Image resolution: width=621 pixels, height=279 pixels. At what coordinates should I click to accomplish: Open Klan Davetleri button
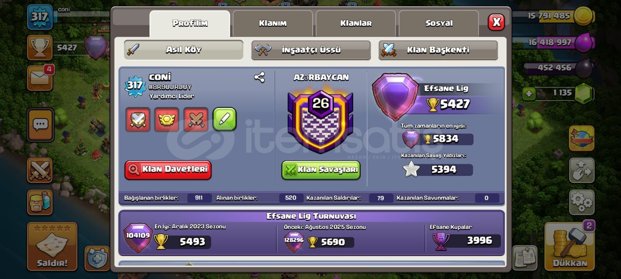coord(168,170)
